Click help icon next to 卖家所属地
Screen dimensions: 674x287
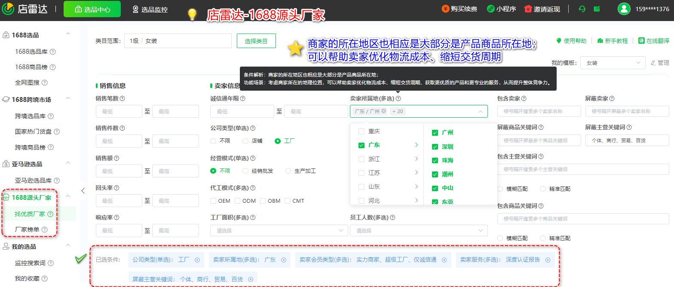click(398, 98)
